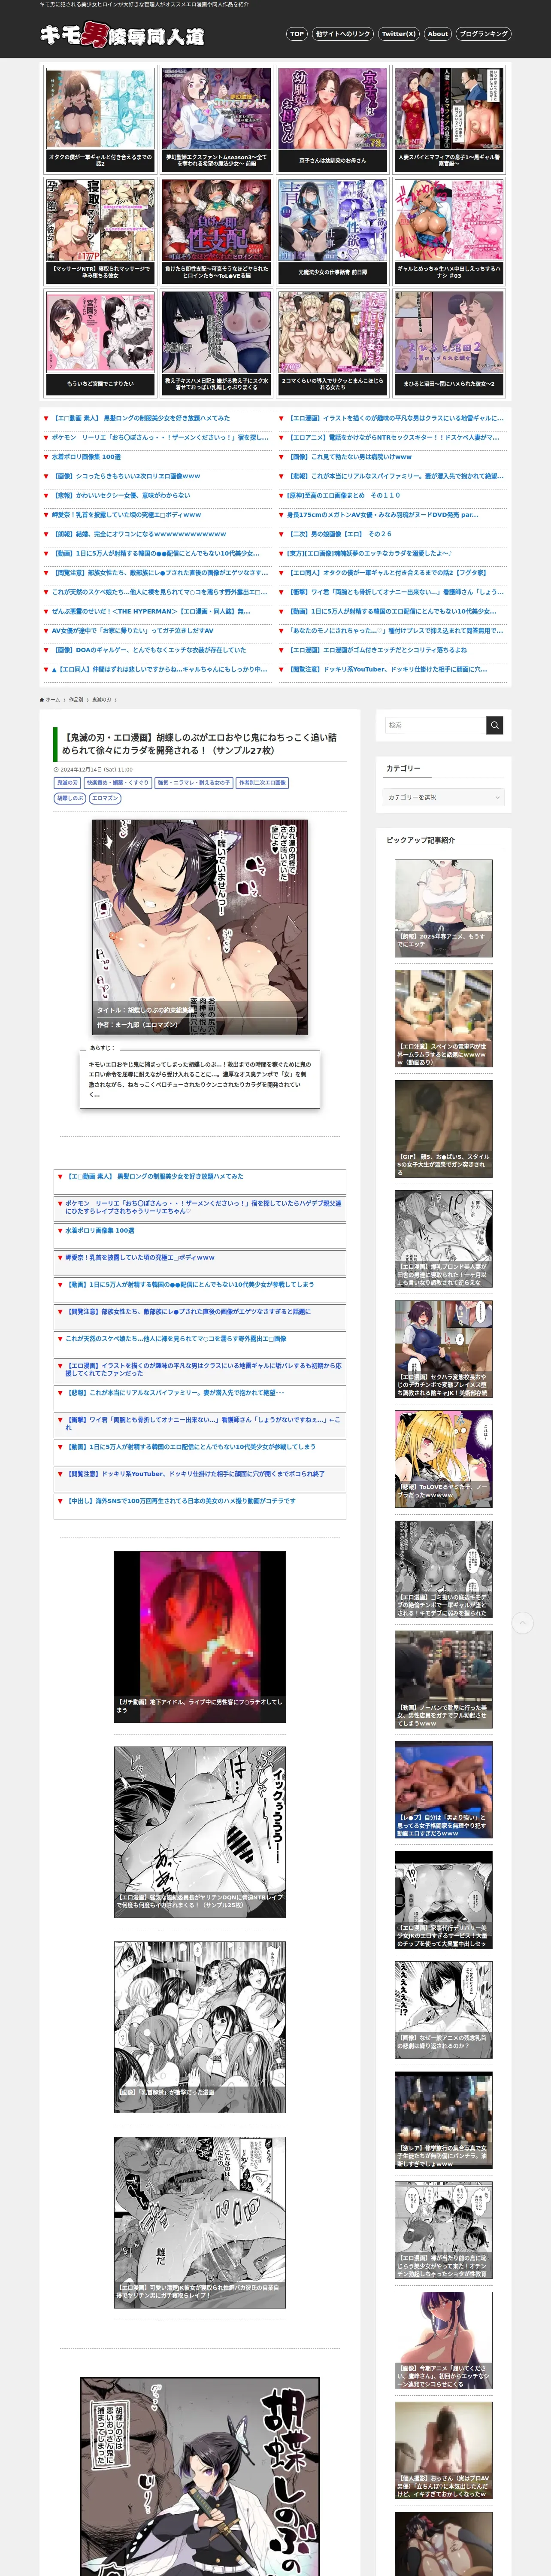Click the ピックアップ記事紹介 sidebar heading
The image size is (551, 2576).
coord(420,840)
